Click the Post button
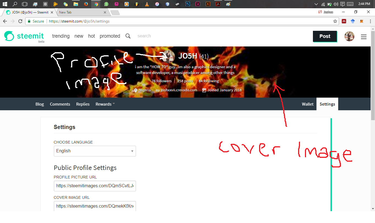The width and height of the screenshot is (375, 223). (325, 36)
